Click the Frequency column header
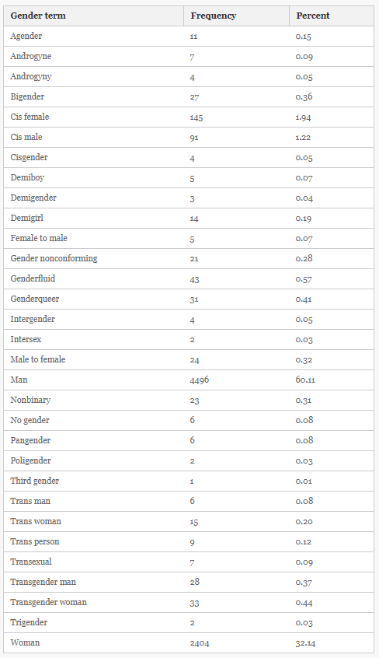This screenshot has height=658, width=379. (x=214, y=16)
